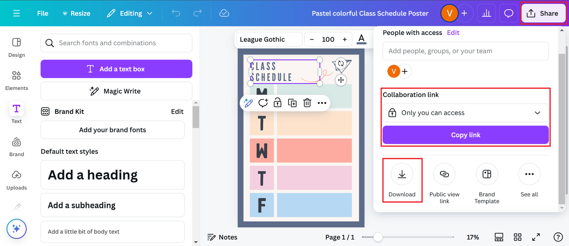
Task: Click the Magic Write button
Action: 116,91
